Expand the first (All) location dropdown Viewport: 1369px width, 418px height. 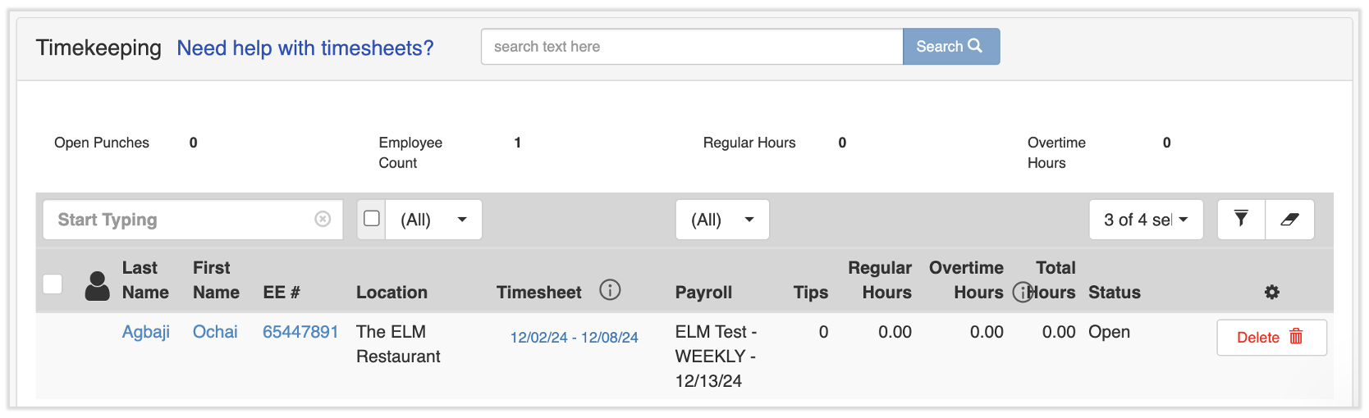(x=433, y=220)
